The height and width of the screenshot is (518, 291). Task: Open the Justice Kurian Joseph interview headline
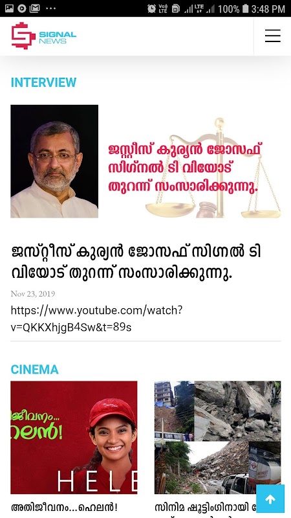(136, 262)
